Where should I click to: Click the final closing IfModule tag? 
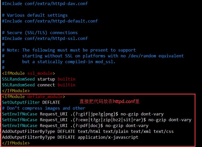pyautogui.click(x=16, y=143)
